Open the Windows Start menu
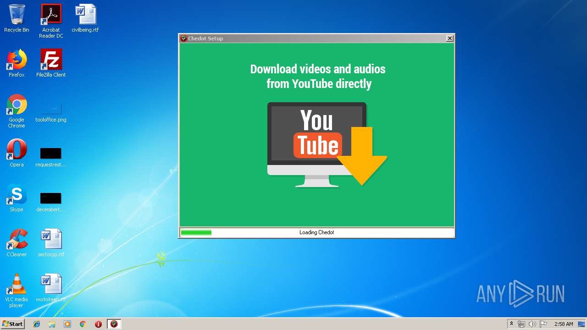Screen dimensions: 587x330 coord(12,324)
